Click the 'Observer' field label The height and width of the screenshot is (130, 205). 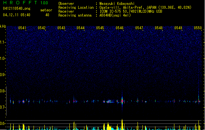pos(66,4)
